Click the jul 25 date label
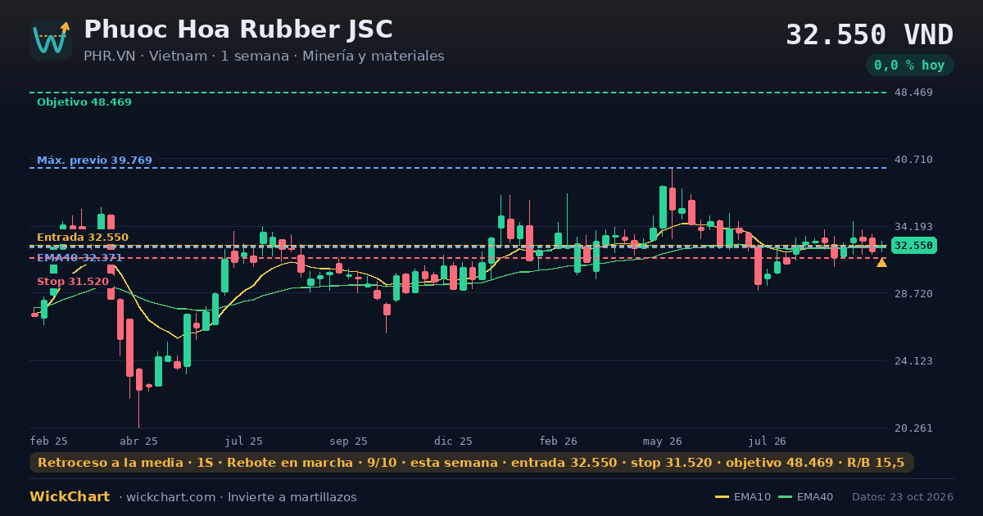The image size is (983, 516). (x=244, y=441)
